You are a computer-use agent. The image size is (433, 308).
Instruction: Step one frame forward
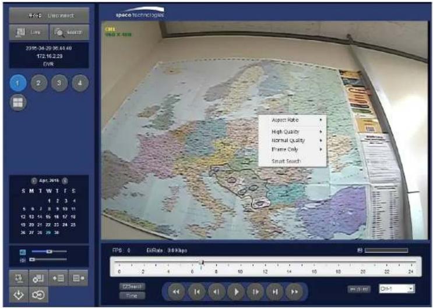tap(255, 292)
